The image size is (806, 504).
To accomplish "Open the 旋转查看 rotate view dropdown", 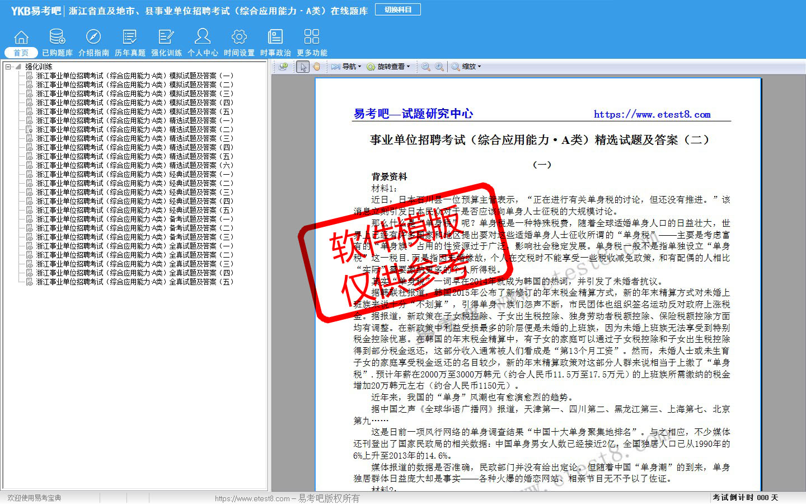I will [x=389, y=67].
